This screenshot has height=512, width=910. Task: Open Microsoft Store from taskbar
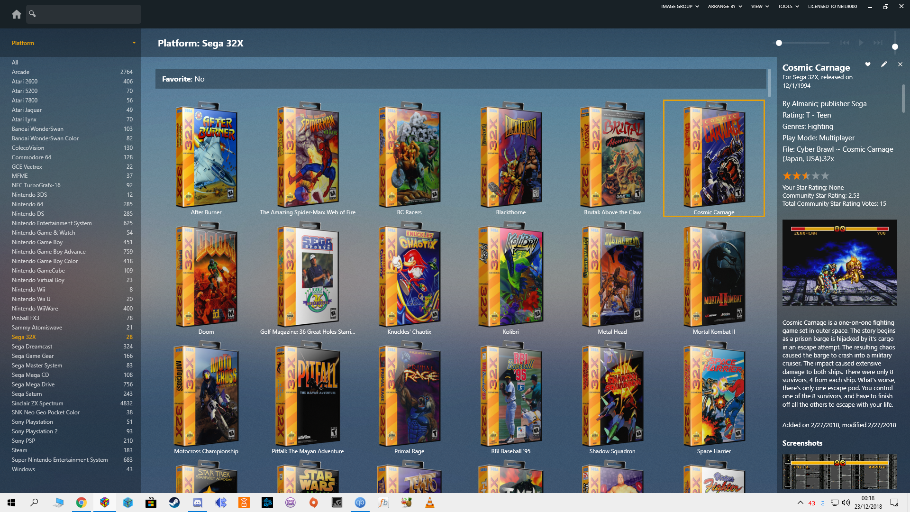(x=151, y=503)
